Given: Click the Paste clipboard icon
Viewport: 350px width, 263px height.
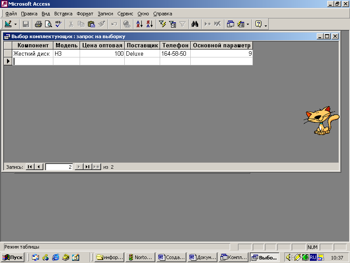Looking at the screenshot, I should pyautogui.click(x=91, y=24).
